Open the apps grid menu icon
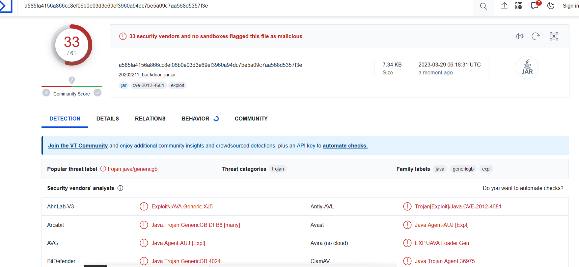 519,6
